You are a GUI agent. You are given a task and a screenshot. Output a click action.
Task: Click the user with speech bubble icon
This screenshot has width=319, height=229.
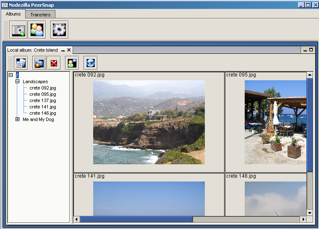click(72, 63)
